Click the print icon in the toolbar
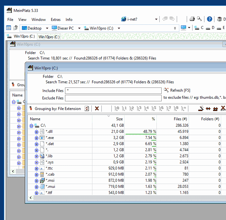Viewport: 226px width, 220px height. [x=192, y=19]
